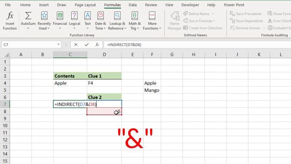The image size is (291, 164).
Task: Click Evaluate Formula
Action: (279, 28)
